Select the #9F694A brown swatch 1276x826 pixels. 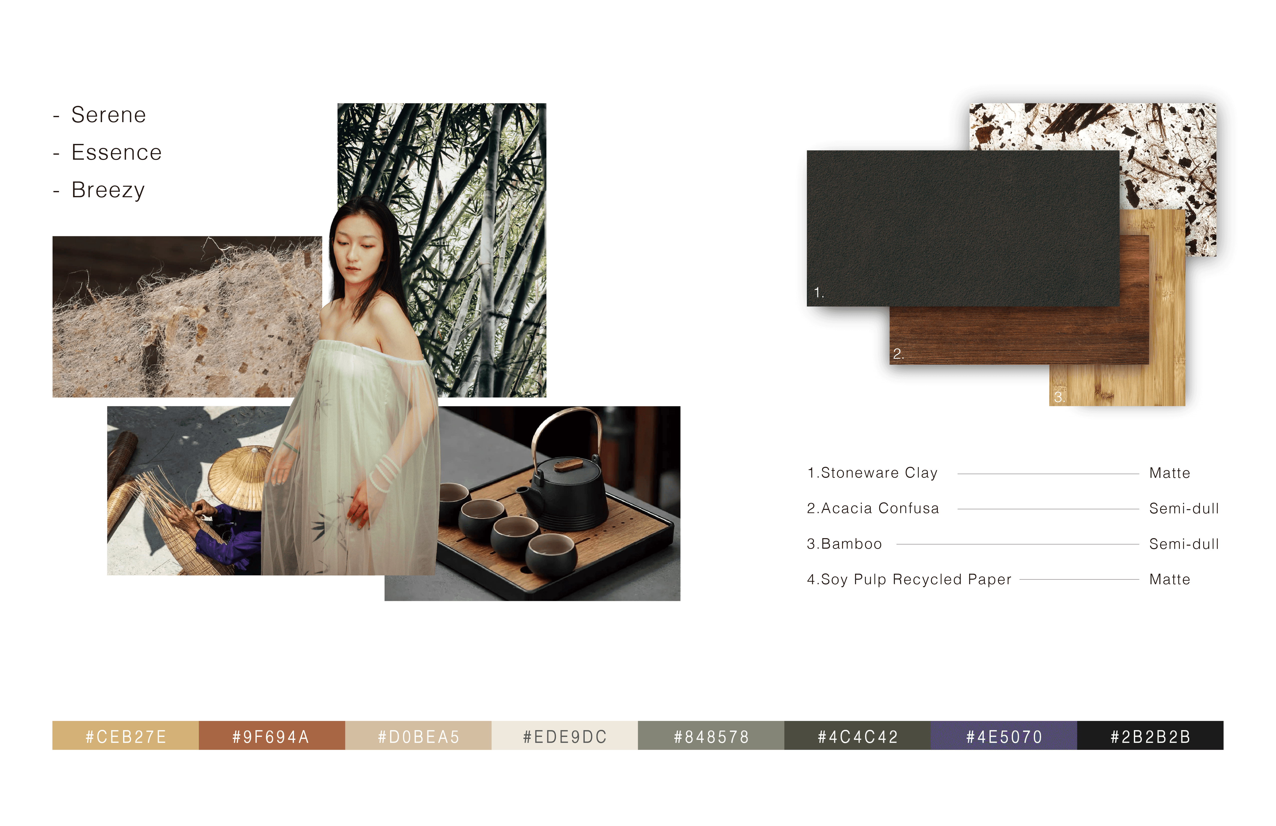click(x=271, y=735)
